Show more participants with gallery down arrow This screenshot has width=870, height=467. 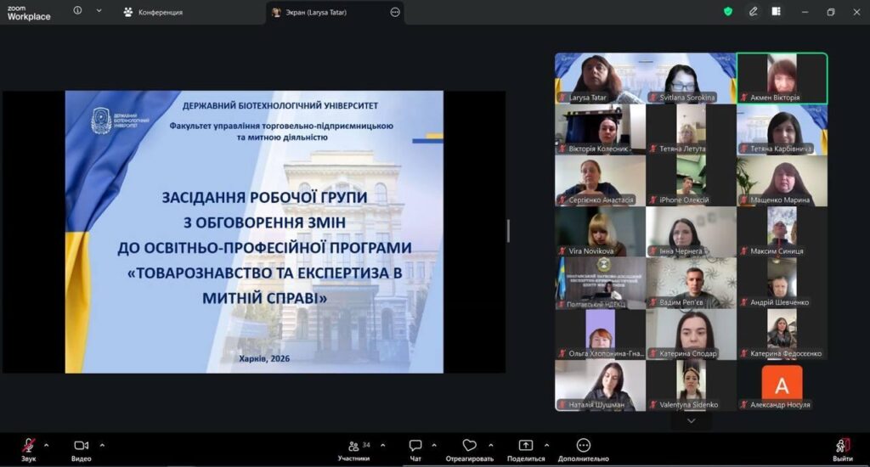(691, 420)
